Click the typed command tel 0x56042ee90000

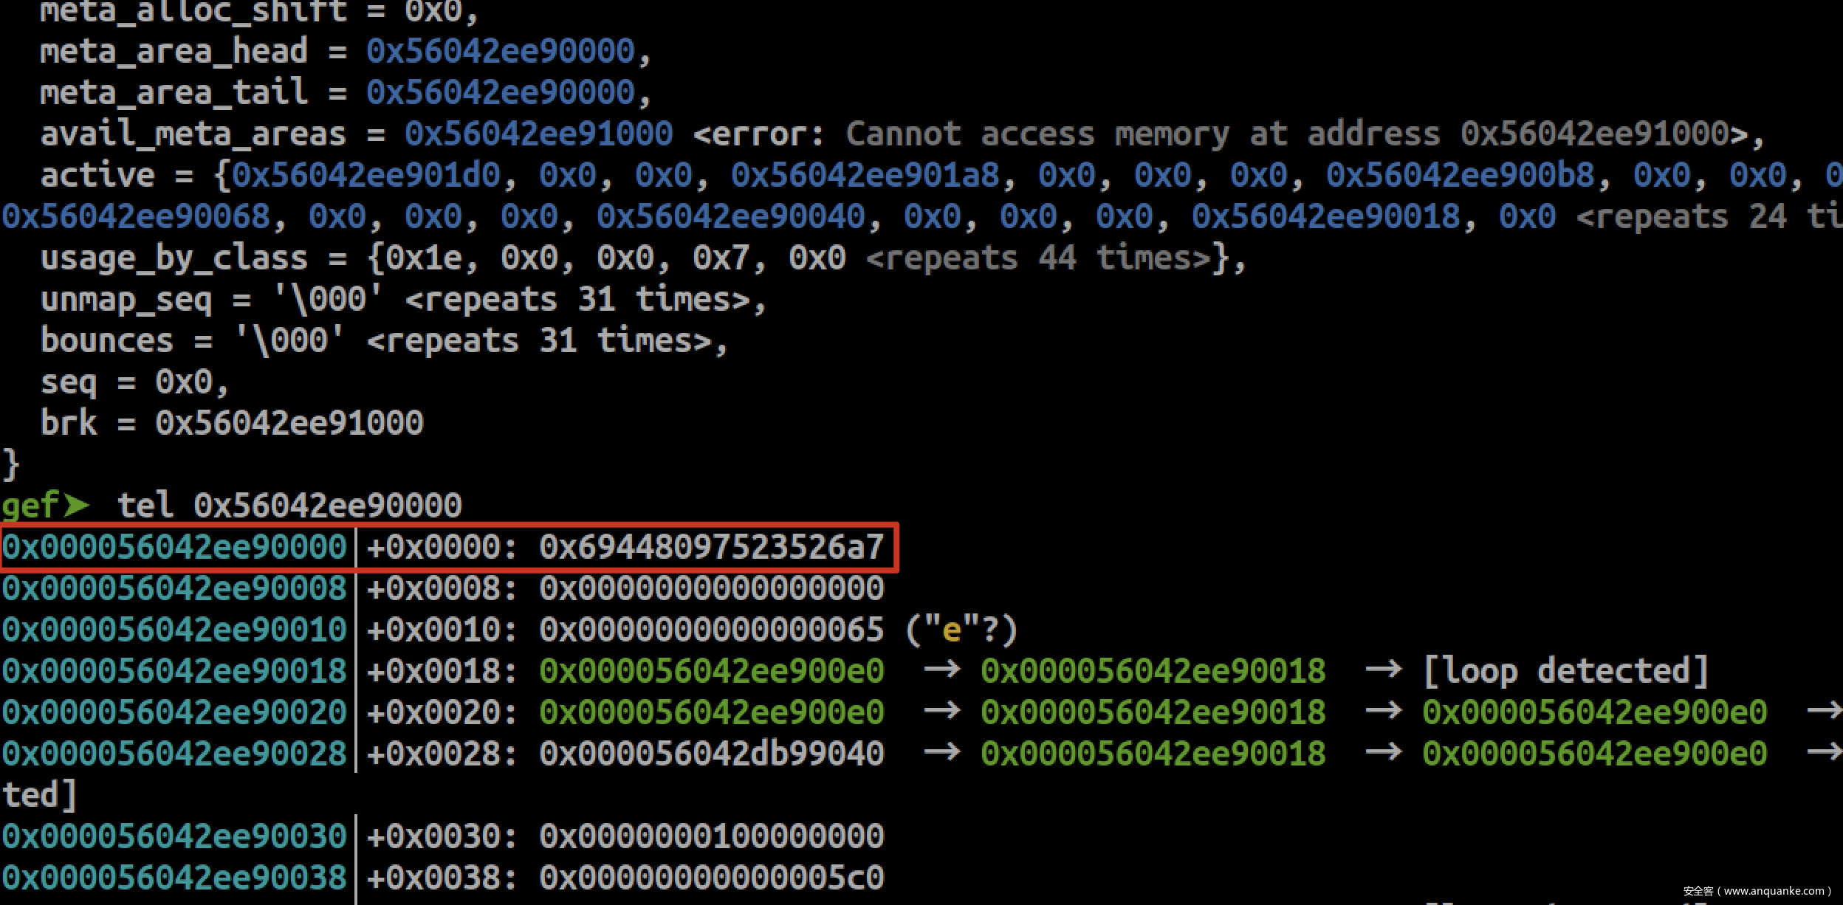pyautogui.click(x=289, y=506)
